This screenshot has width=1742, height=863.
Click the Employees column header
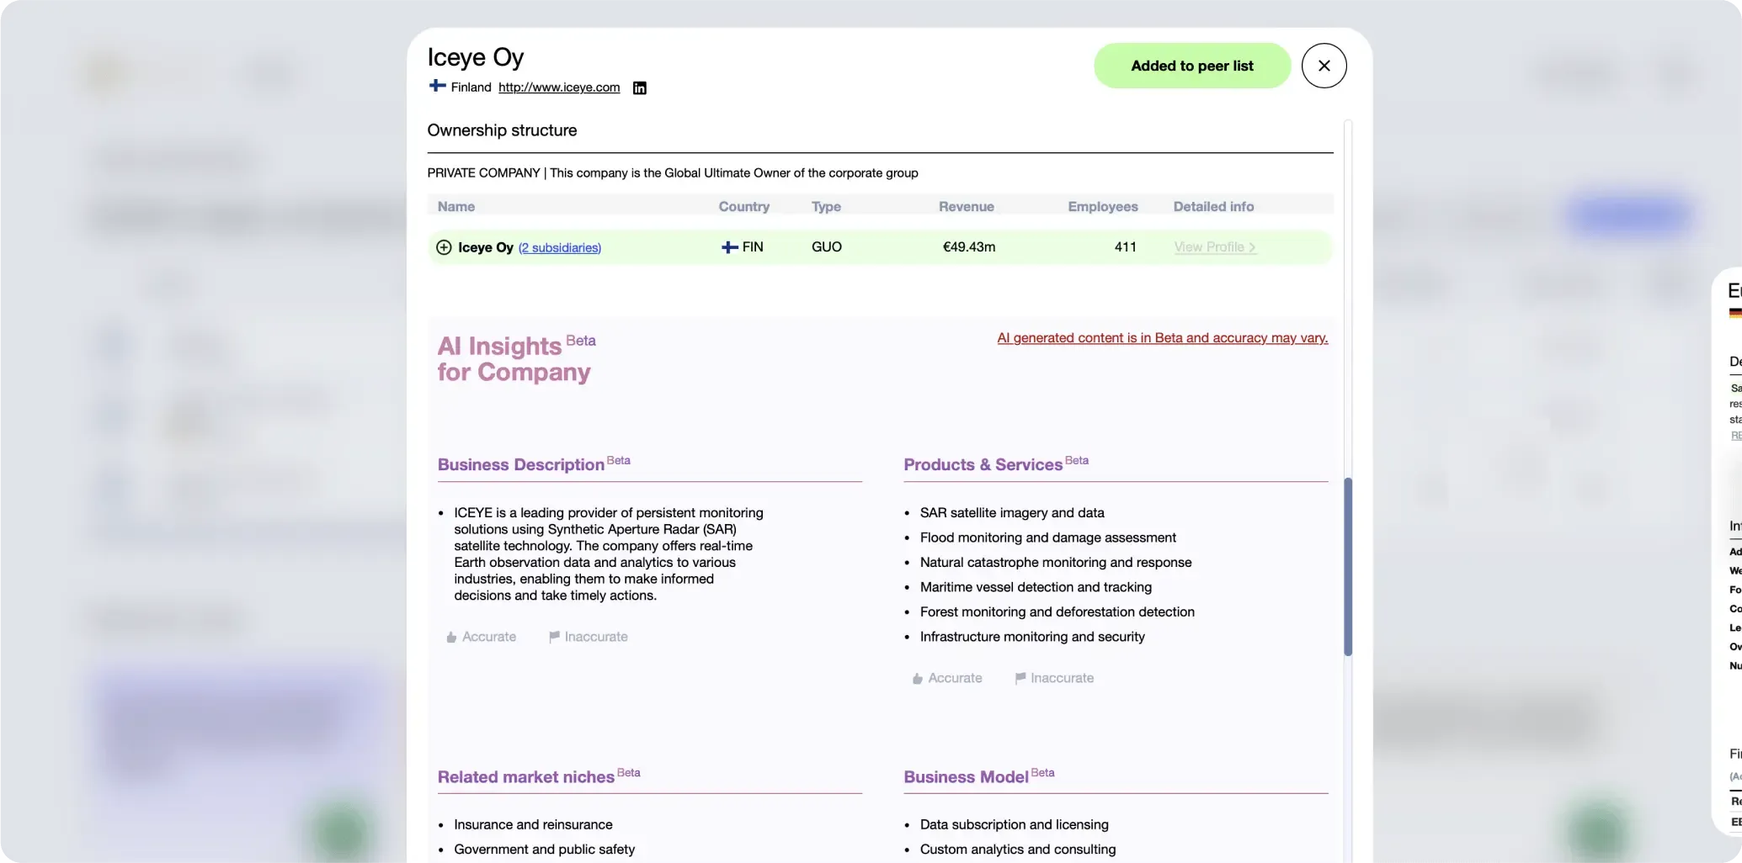[x=1102, y=206]
